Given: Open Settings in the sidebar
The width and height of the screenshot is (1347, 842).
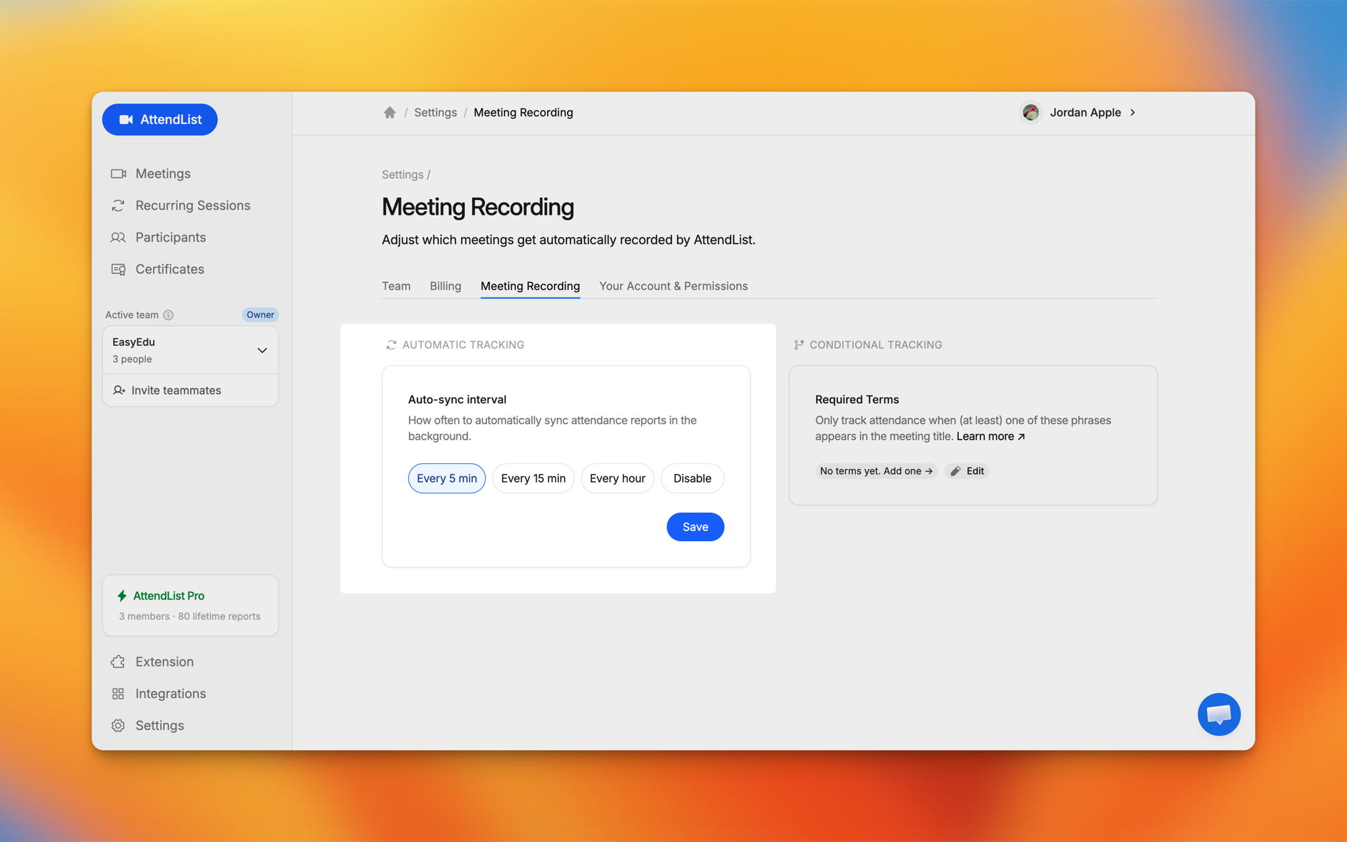Looking at the screenshot, I should [147, 725].
